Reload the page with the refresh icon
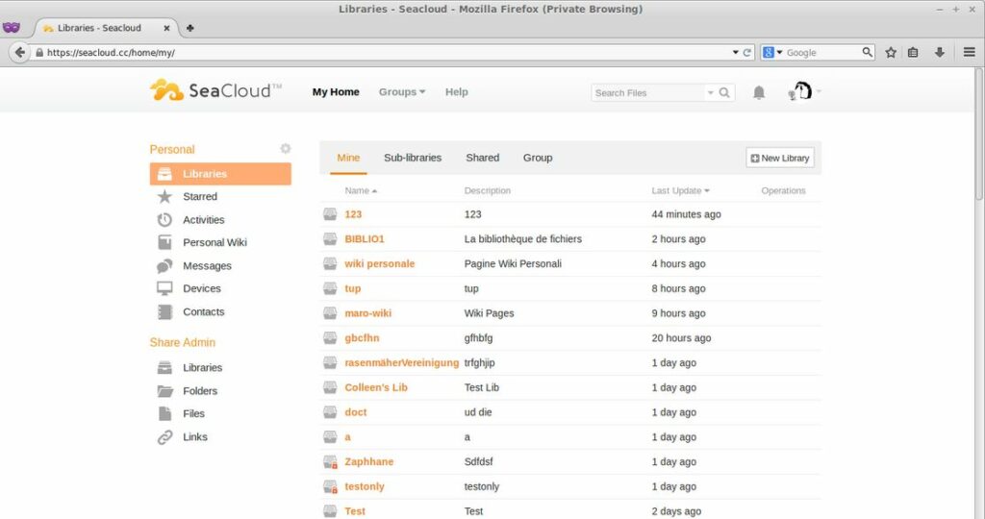 pos(746,53)
